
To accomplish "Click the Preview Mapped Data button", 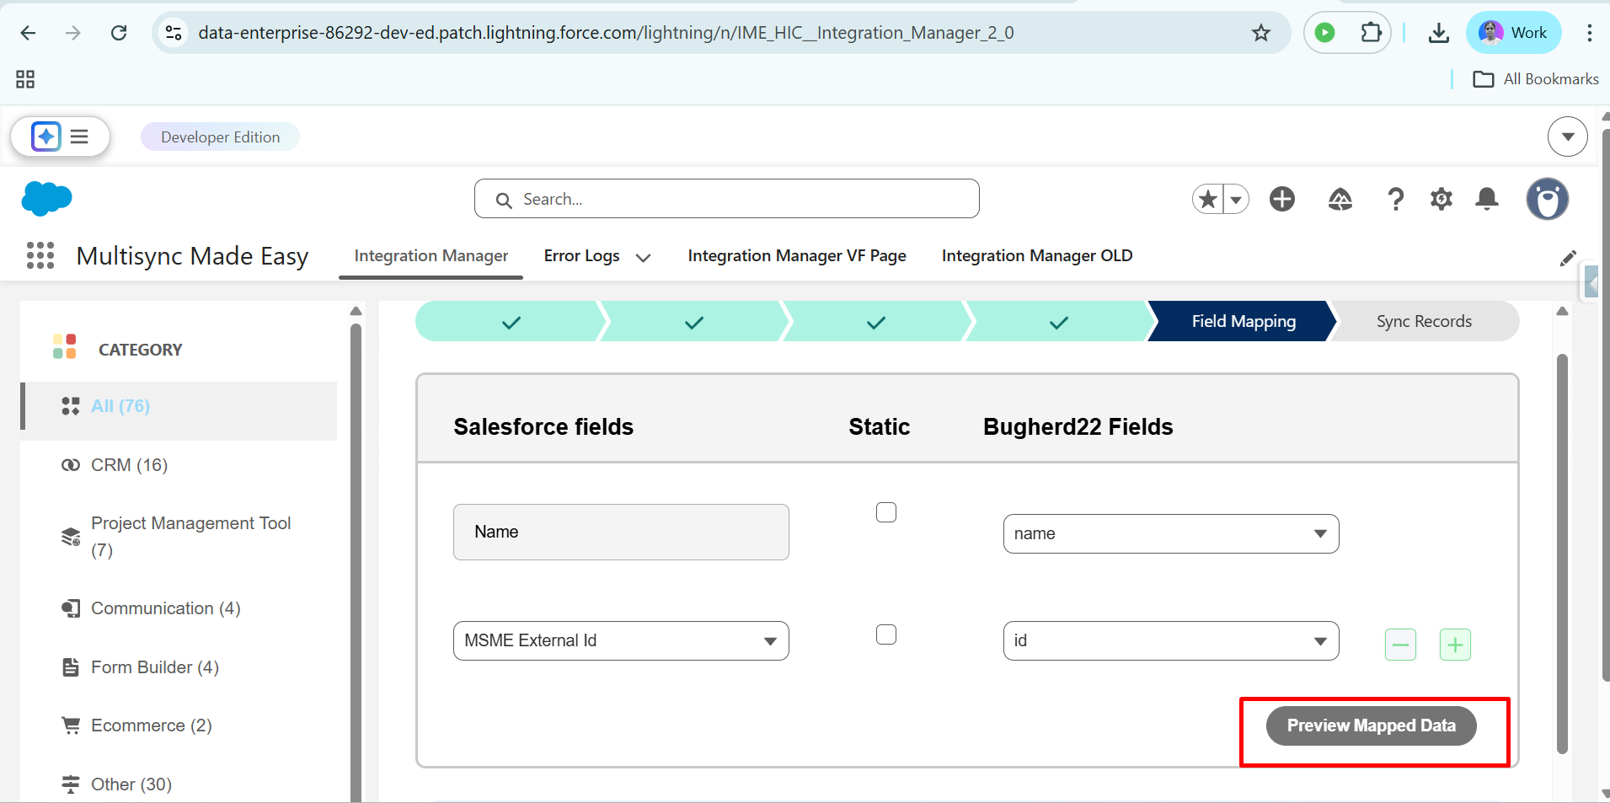I will pyautogui.click(x=1371, y=726).
